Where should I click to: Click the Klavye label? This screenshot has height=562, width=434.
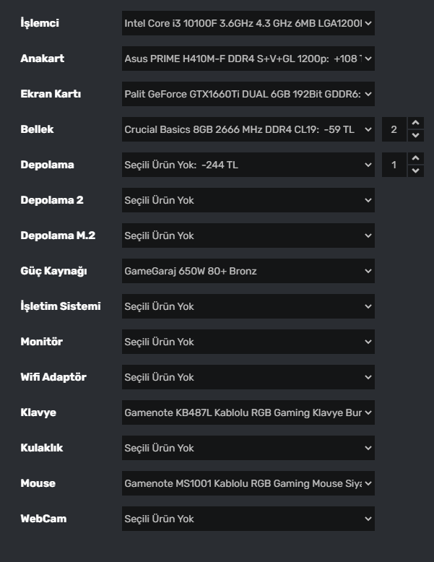point(38,413)
